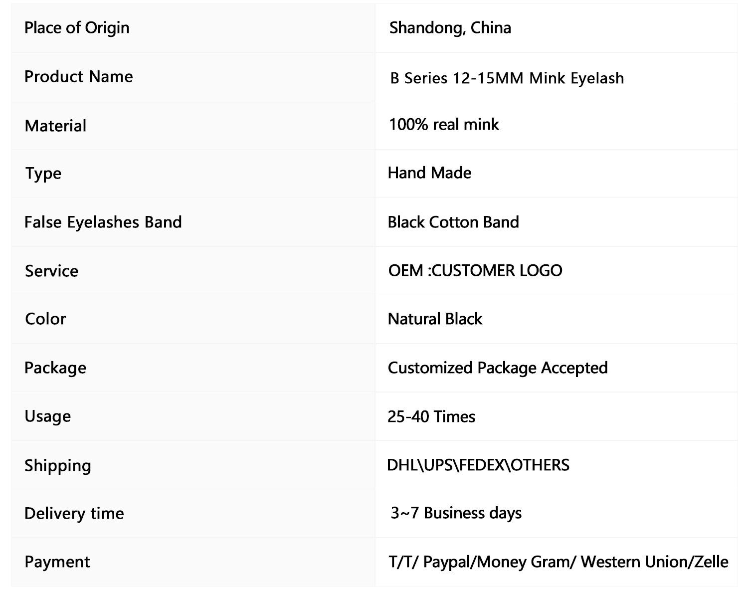The image size is (748, 590).
Task: Click the OEM :CUSTOMER LOGO service value
Action: coord(475,270)
